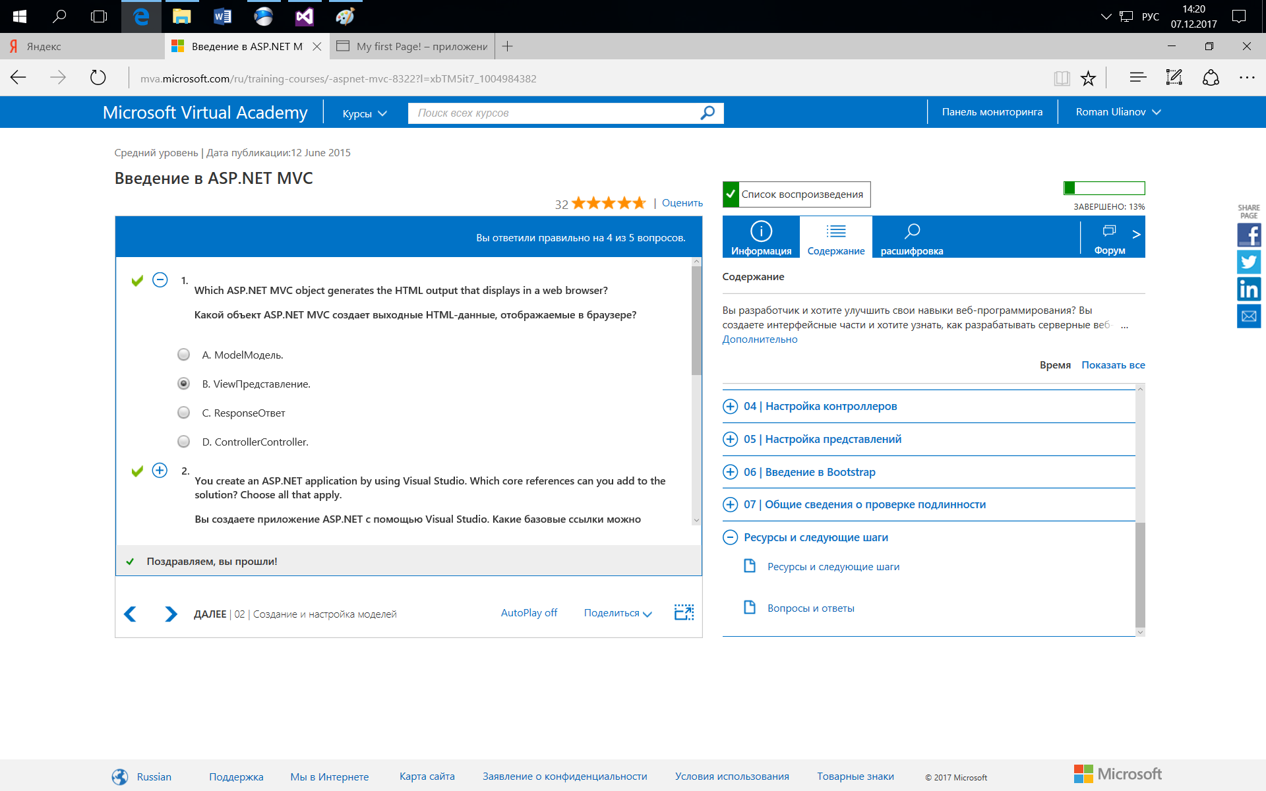This screenshot has height=791, width=1266.
Task: Open Edge share icon
Action: coord(1211,78)
